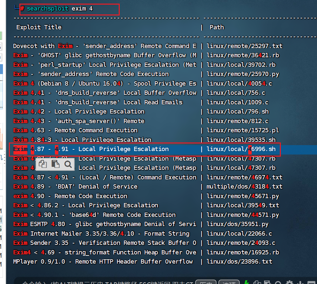317x284 pixels.
Task: Select 'Exim 4.41 Local Buffer Overflow' title
Action: coord(105,93)
